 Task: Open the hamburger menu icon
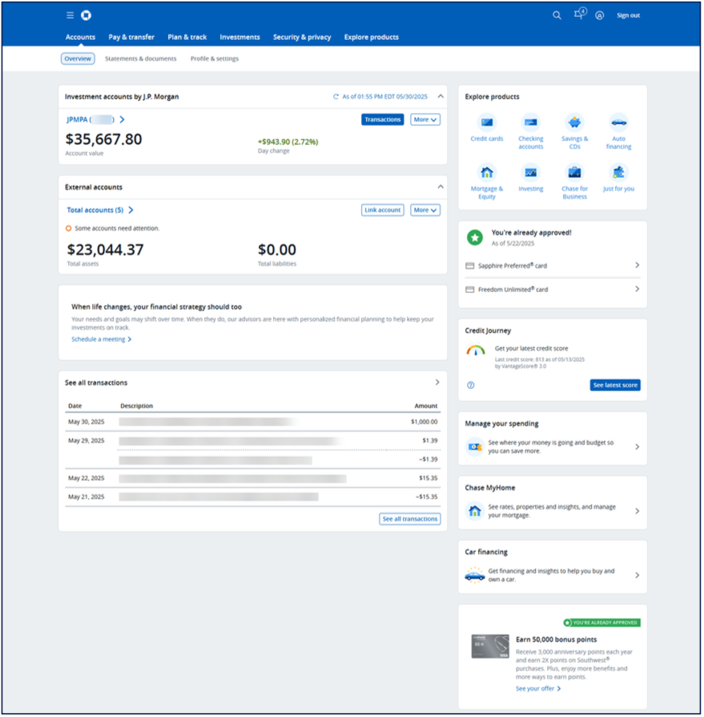70,15
